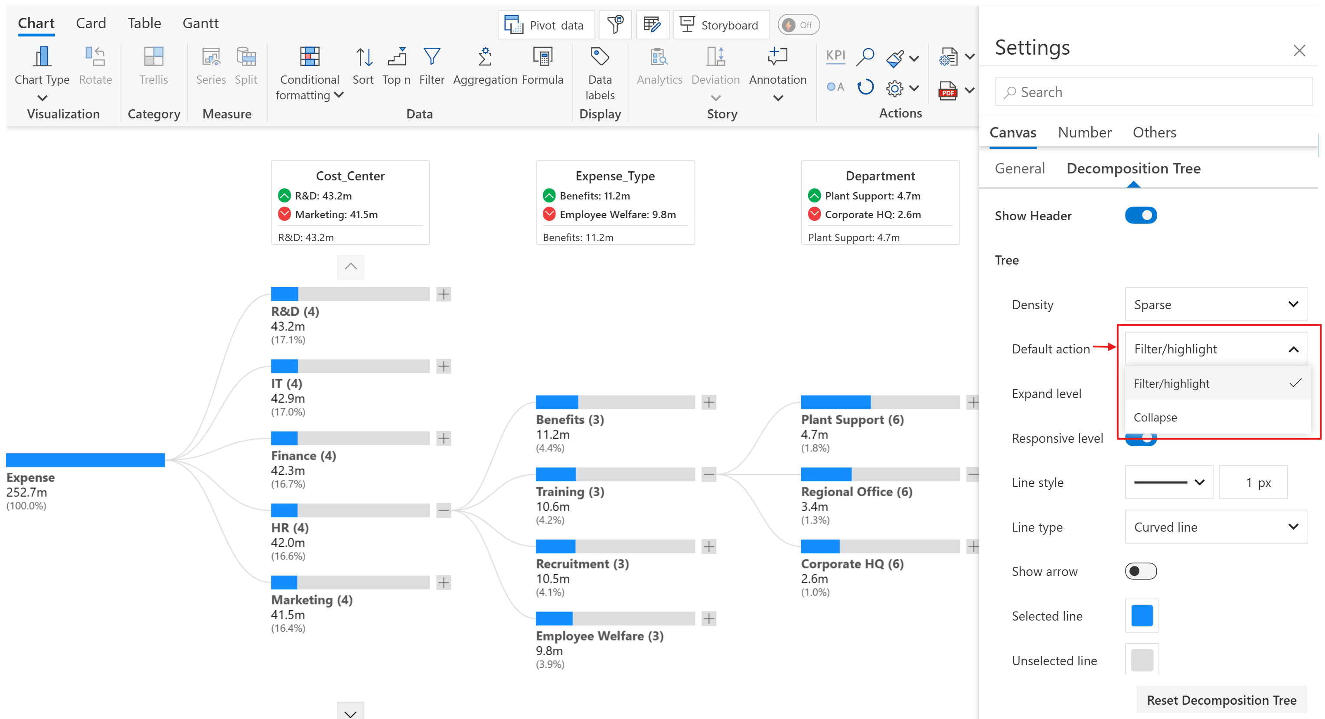Viewport: 1325px width, 719px height.
Task: Toggle the Off switch beside Storyboard
Action: (x=798, y=25)
